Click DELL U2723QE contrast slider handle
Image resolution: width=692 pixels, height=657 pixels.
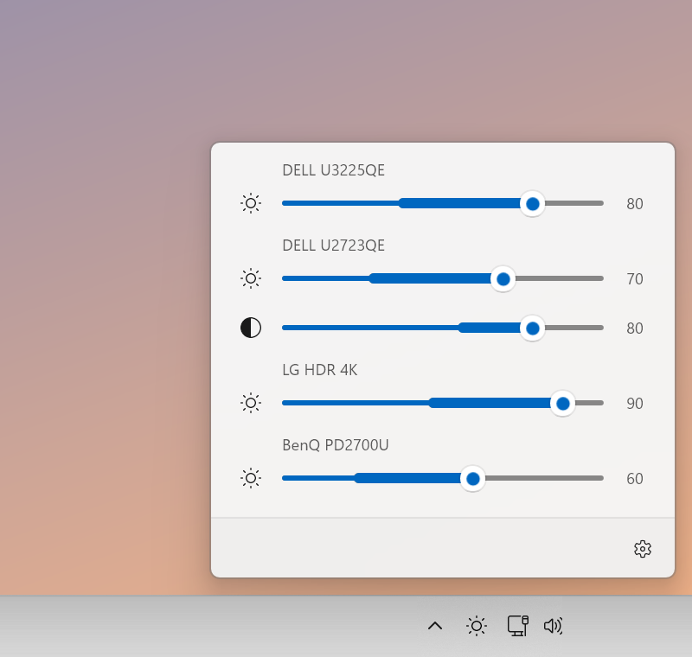click(x=533, y=328)
